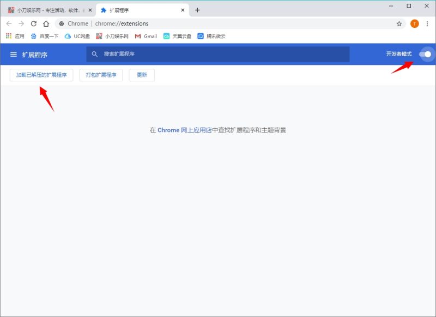The width and height of the screenshot is (436, 317).
Task: Click 加载已解压的扩展程序 button
Action: (x=40, y=75)
